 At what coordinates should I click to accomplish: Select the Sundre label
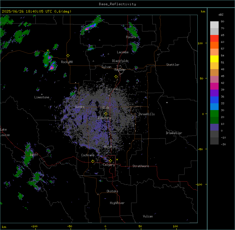point(80,107)
